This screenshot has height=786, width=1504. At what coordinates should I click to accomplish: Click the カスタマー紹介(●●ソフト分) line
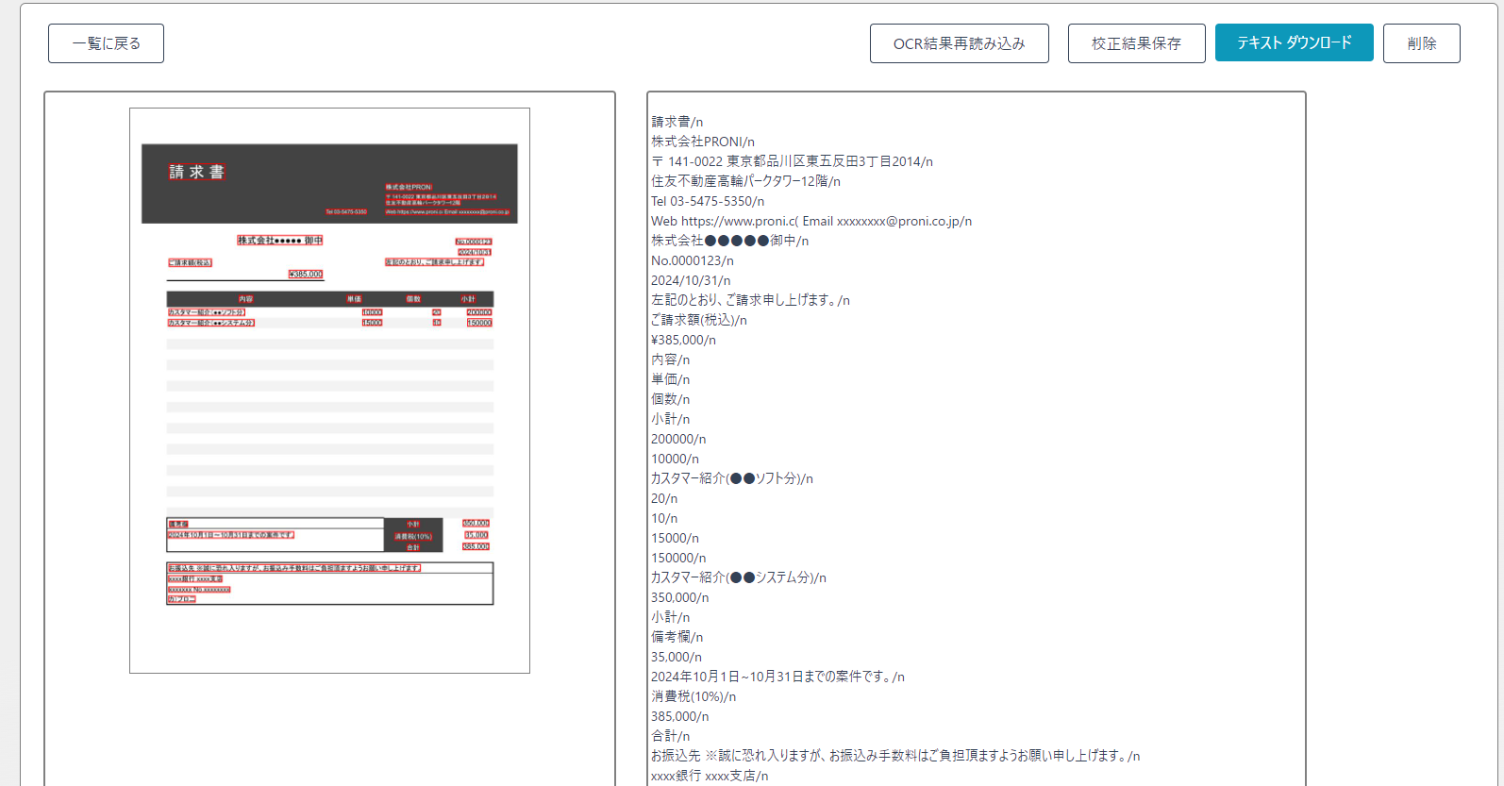[732, 478]
